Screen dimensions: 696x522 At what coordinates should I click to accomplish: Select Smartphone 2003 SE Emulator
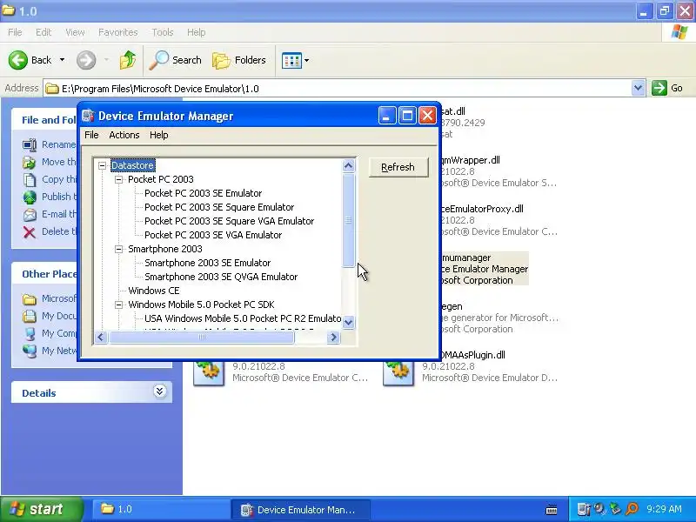tap(207, 263)
